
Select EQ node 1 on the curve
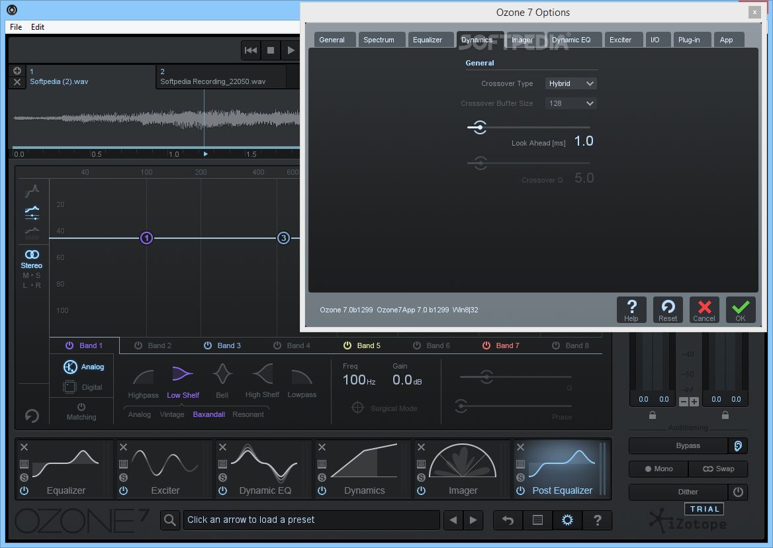point(146,238)
